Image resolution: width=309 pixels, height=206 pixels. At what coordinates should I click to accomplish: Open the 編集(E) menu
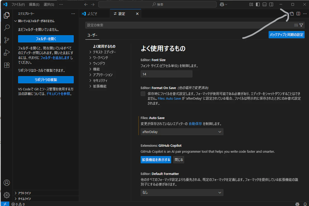(34, 4)
